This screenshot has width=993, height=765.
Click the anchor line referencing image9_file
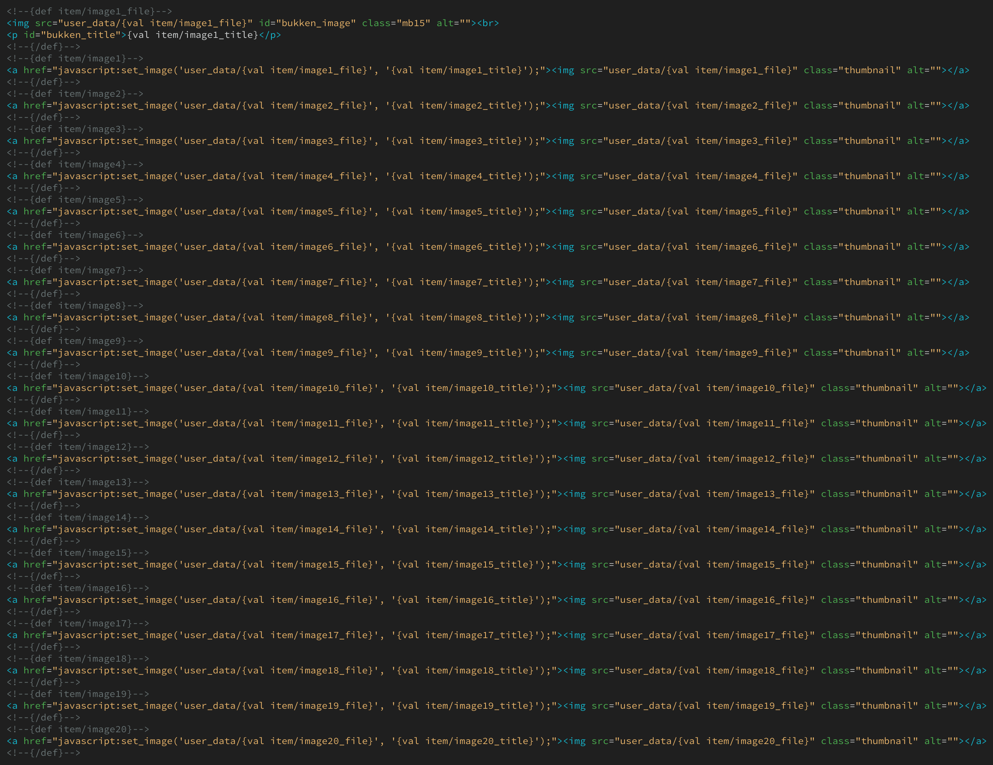coord(488,352)
